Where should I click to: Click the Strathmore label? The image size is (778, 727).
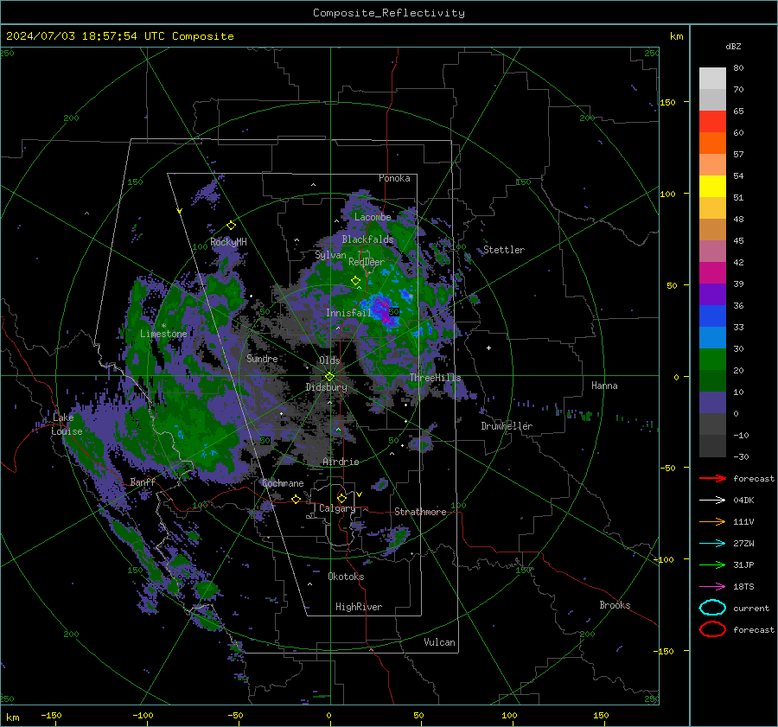tap(420, 512)
